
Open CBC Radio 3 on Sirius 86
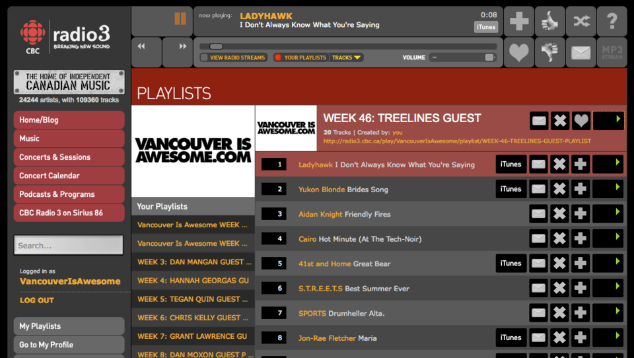pos(69,213)
